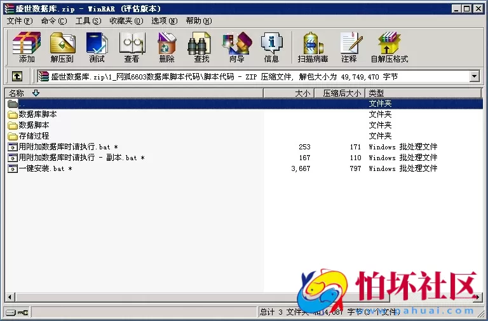Click the icon of 用附加数据库时请执行.bat
Screen dimensions: 488x321
(13, 147)
